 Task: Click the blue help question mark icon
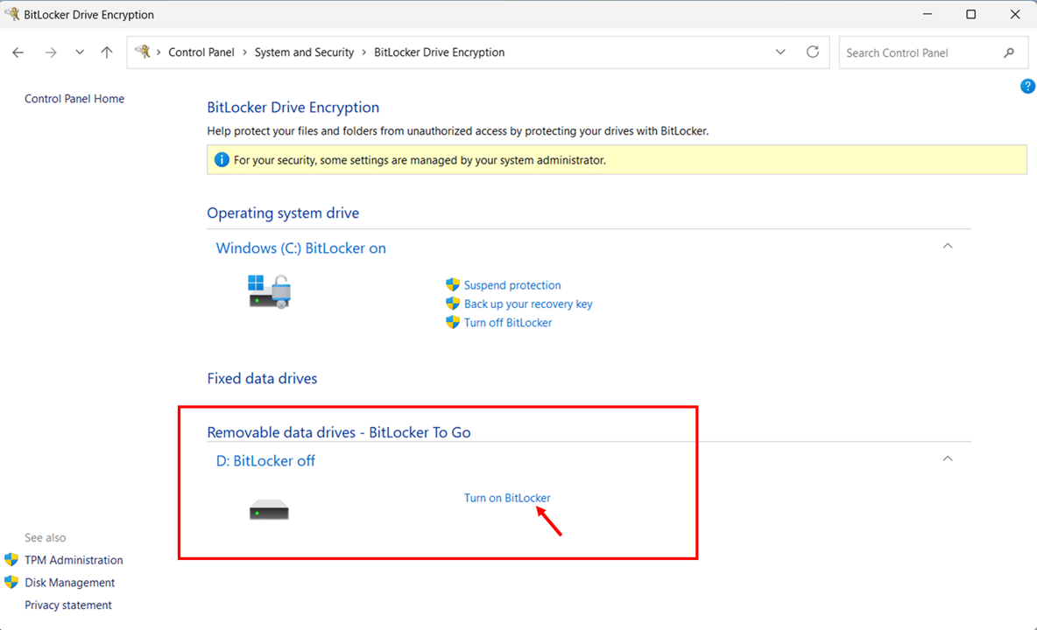[x=1027, y=86]
